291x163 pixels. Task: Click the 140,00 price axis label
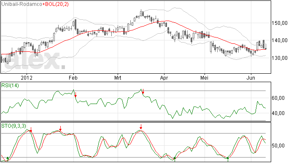(x=279, y=40)
